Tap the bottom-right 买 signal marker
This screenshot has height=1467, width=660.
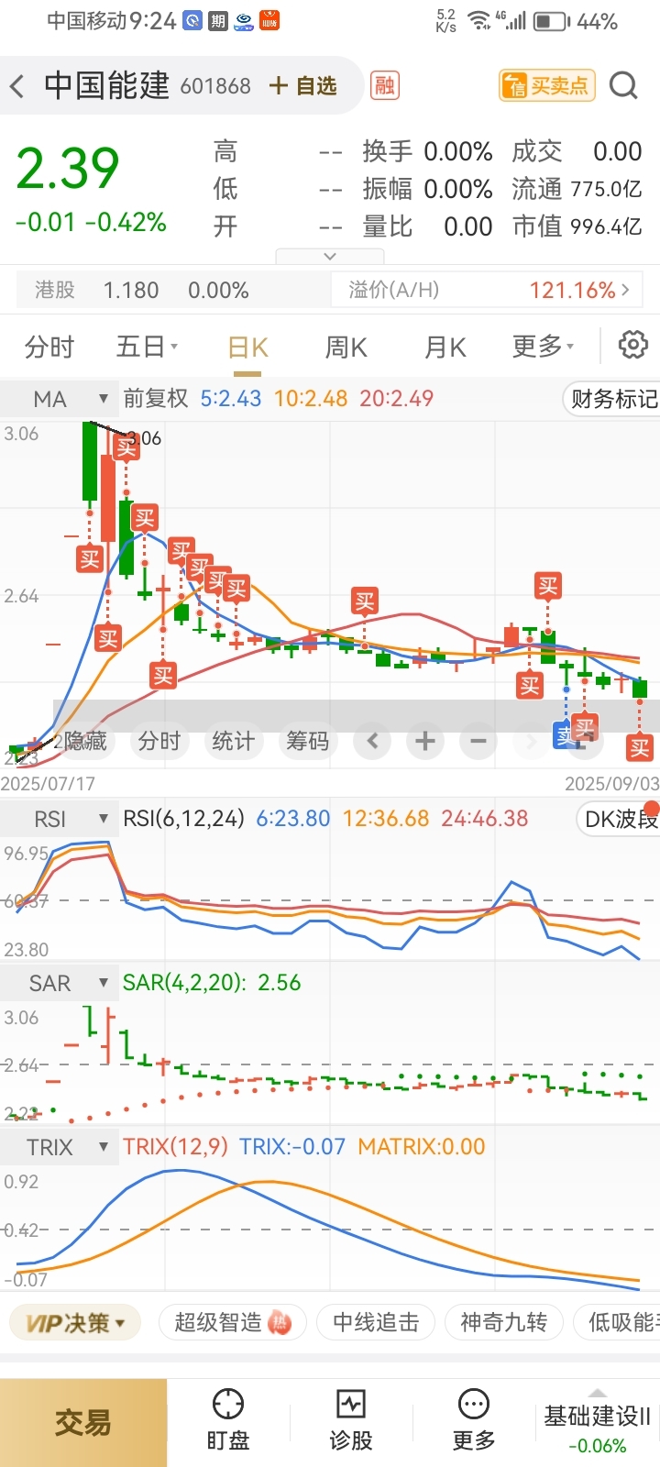[x=640, y=748]
